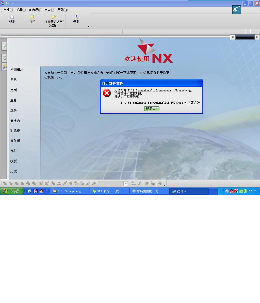Image resolution: width=260 pixels, height=303 pixels.
Task: Select the 应用模块 link on the welcome page
Action: pos(17,70)
